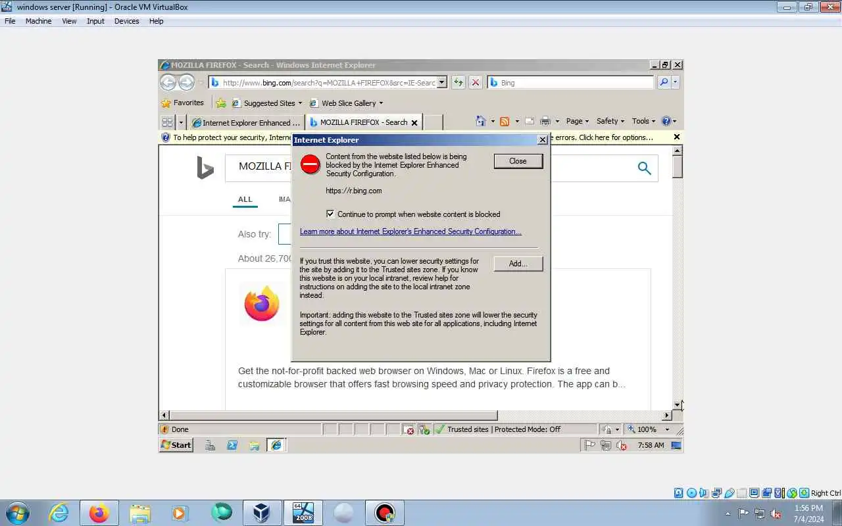Open Firefox from host taskbar

coord(99,513)
